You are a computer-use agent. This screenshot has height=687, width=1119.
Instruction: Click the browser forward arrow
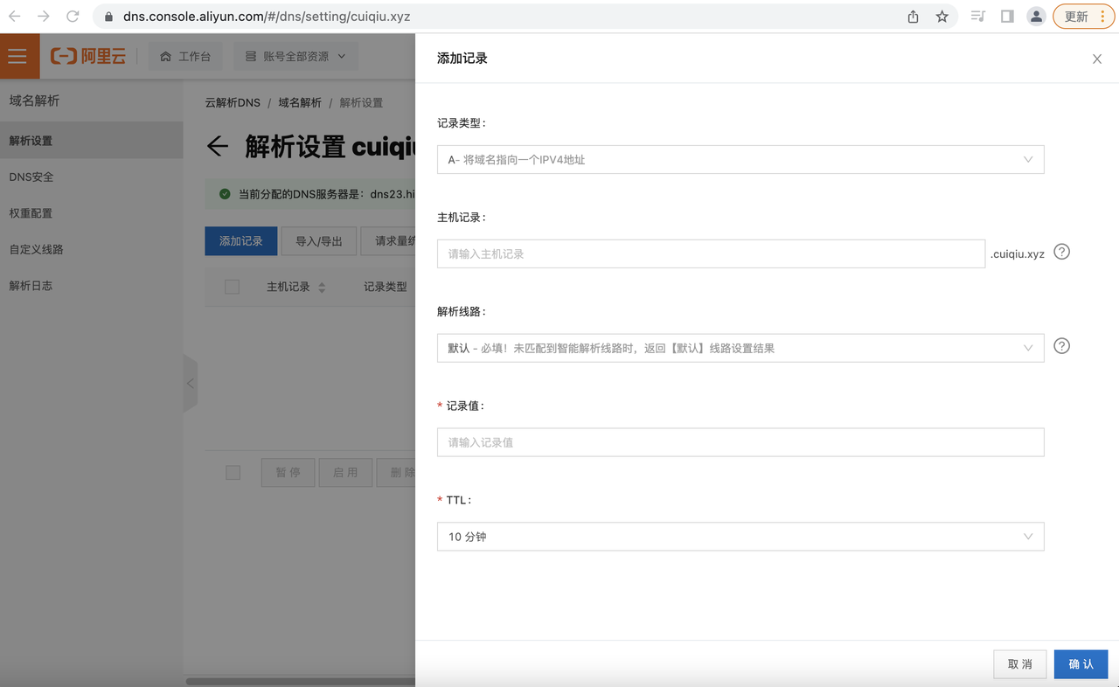(44, 17)
